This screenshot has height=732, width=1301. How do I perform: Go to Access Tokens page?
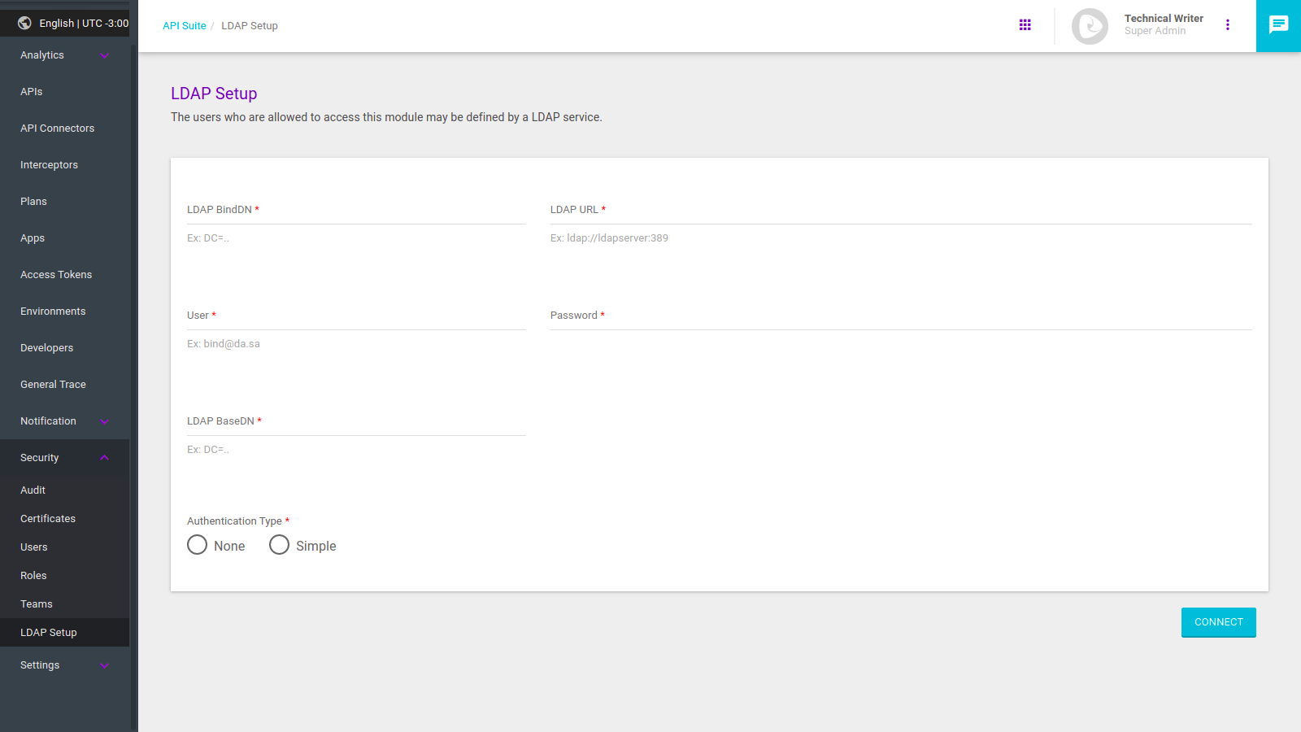pyautogui.click(x=56, y=275)
